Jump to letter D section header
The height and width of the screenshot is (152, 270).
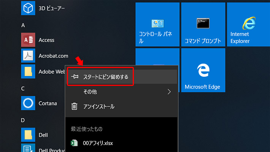tap(23, 120)
